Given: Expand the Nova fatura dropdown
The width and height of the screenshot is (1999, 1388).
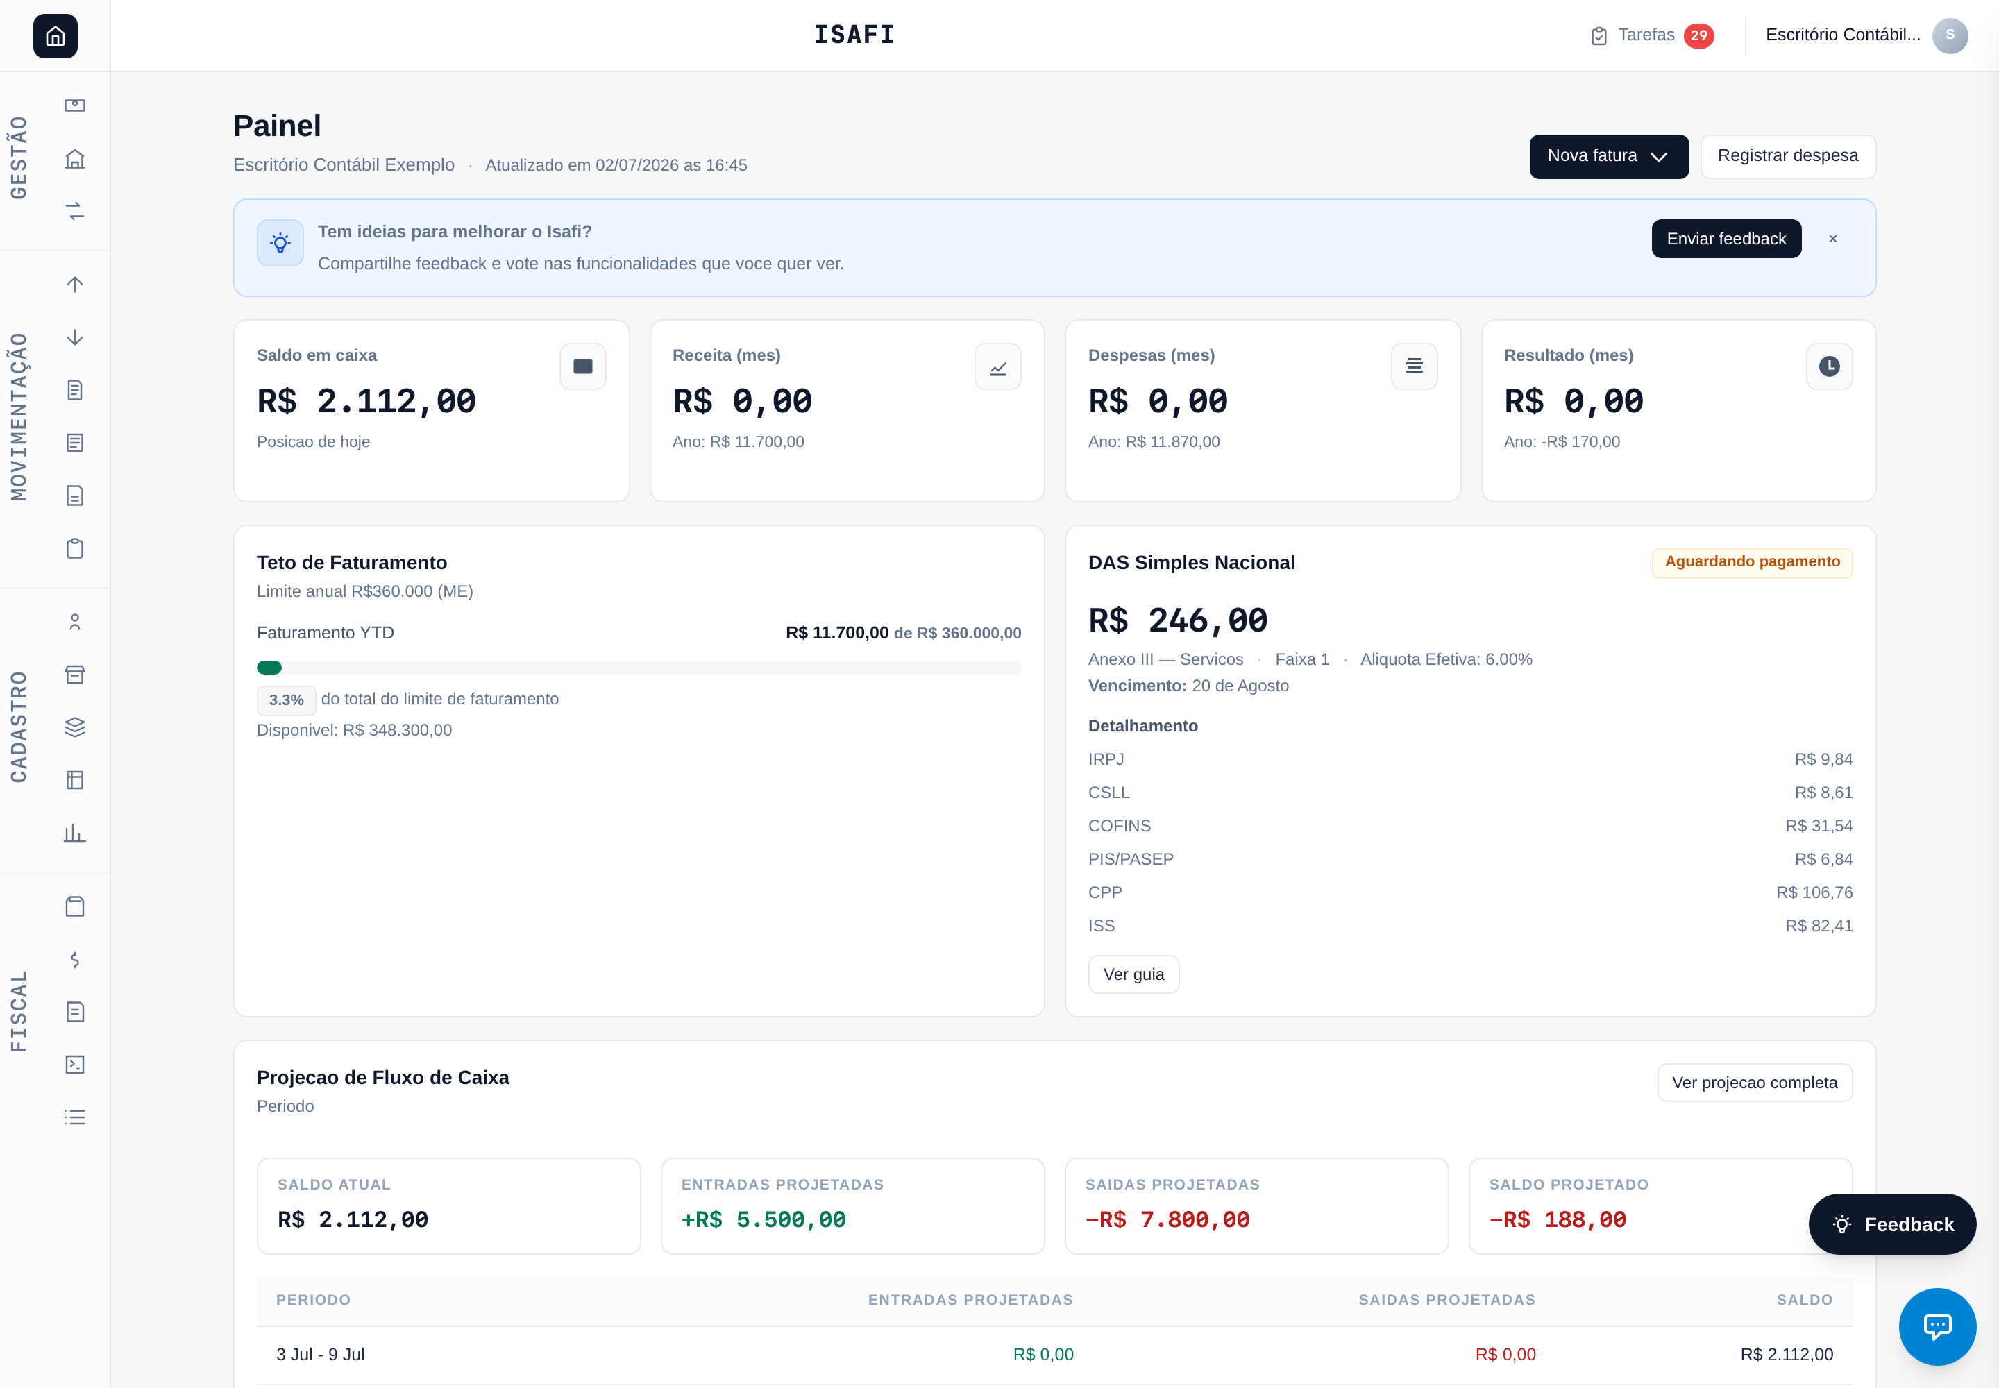Looking at the screenshot, I should click(1610, 157).
